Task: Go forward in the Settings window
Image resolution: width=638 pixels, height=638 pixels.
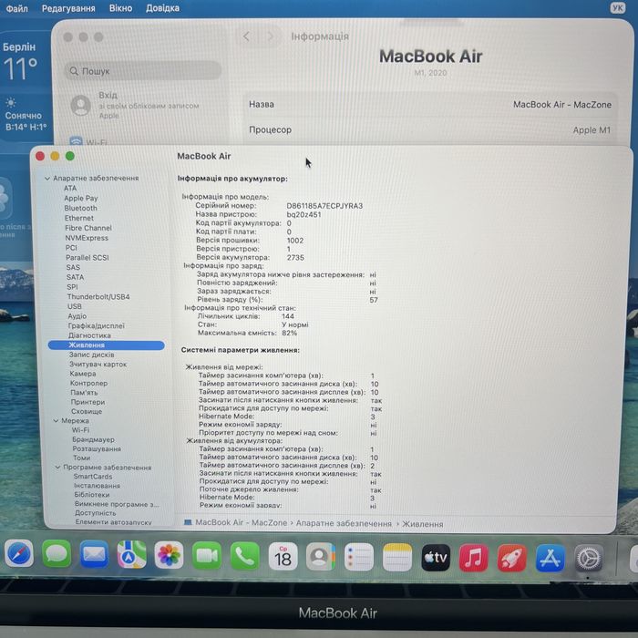Action: 270,36
